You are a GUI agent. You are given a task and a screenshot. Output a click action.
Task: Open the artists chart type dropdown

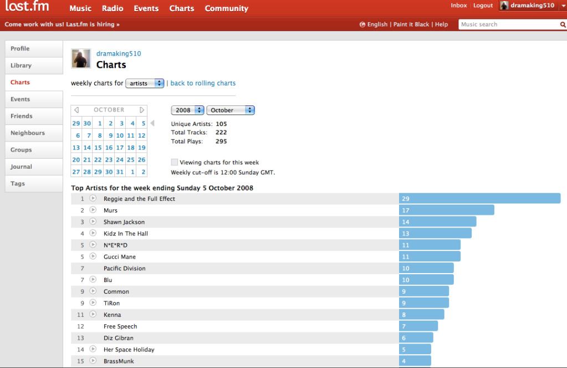[145, 83]
